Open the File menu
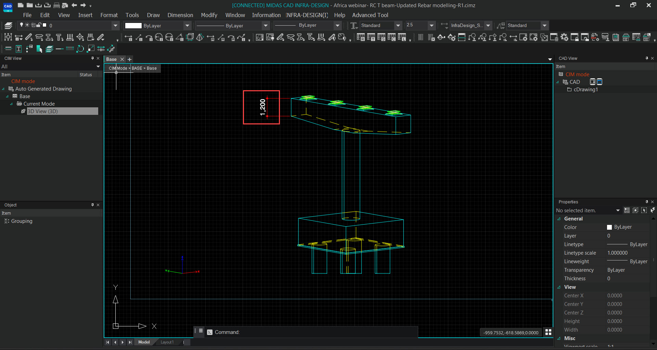The width and height of the screenshot is (657, 350). point(27,15)
